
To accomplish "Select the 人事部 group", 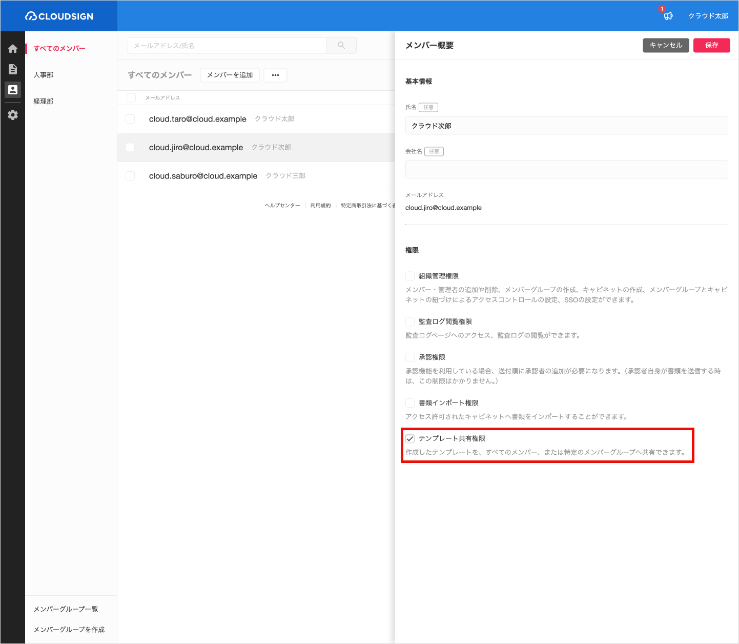I will coord(44,75).
